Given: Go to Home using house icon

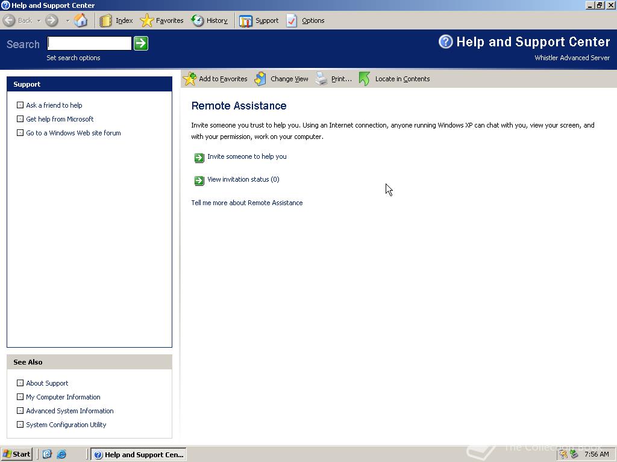Looking at the screenshot, I should coord(81,20).
